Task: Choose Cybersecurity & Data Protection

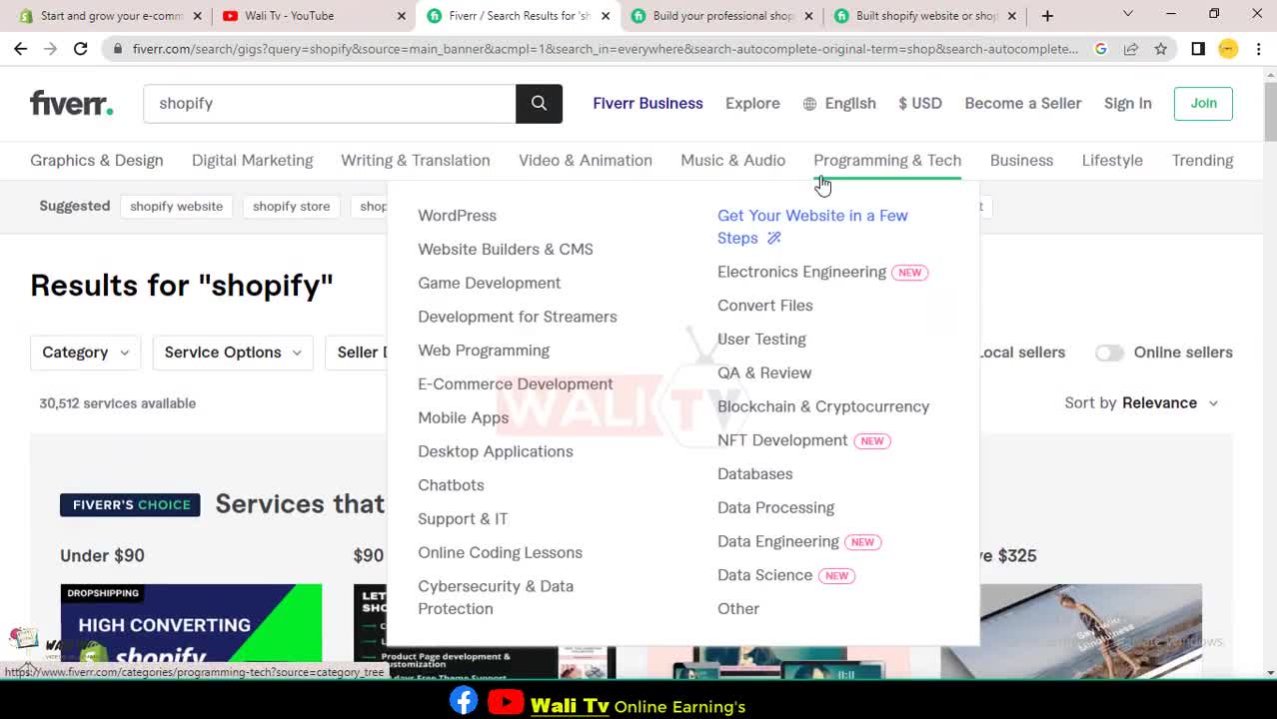Action: click(496, 597)
